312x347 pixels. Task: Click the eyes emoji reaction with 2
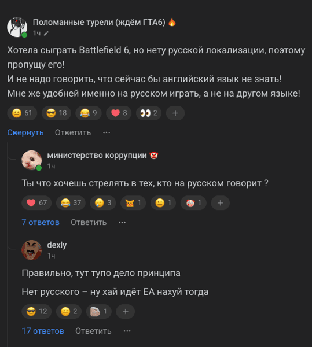pyautogui.click(x=149, y=113)
